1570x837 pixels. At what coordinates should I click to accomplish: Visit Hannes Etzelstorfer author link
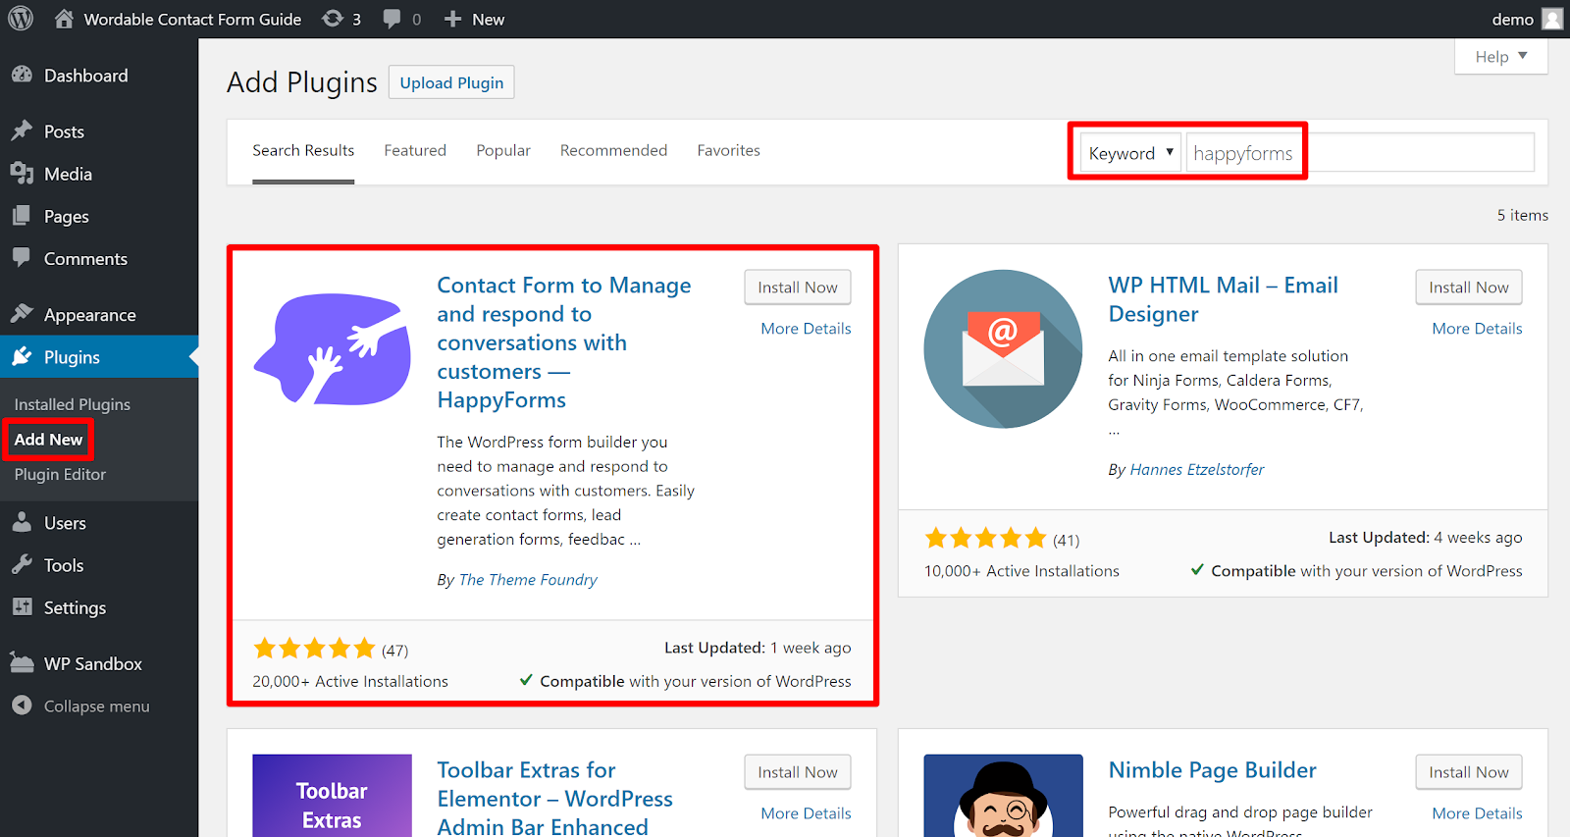pos(1197,470)
